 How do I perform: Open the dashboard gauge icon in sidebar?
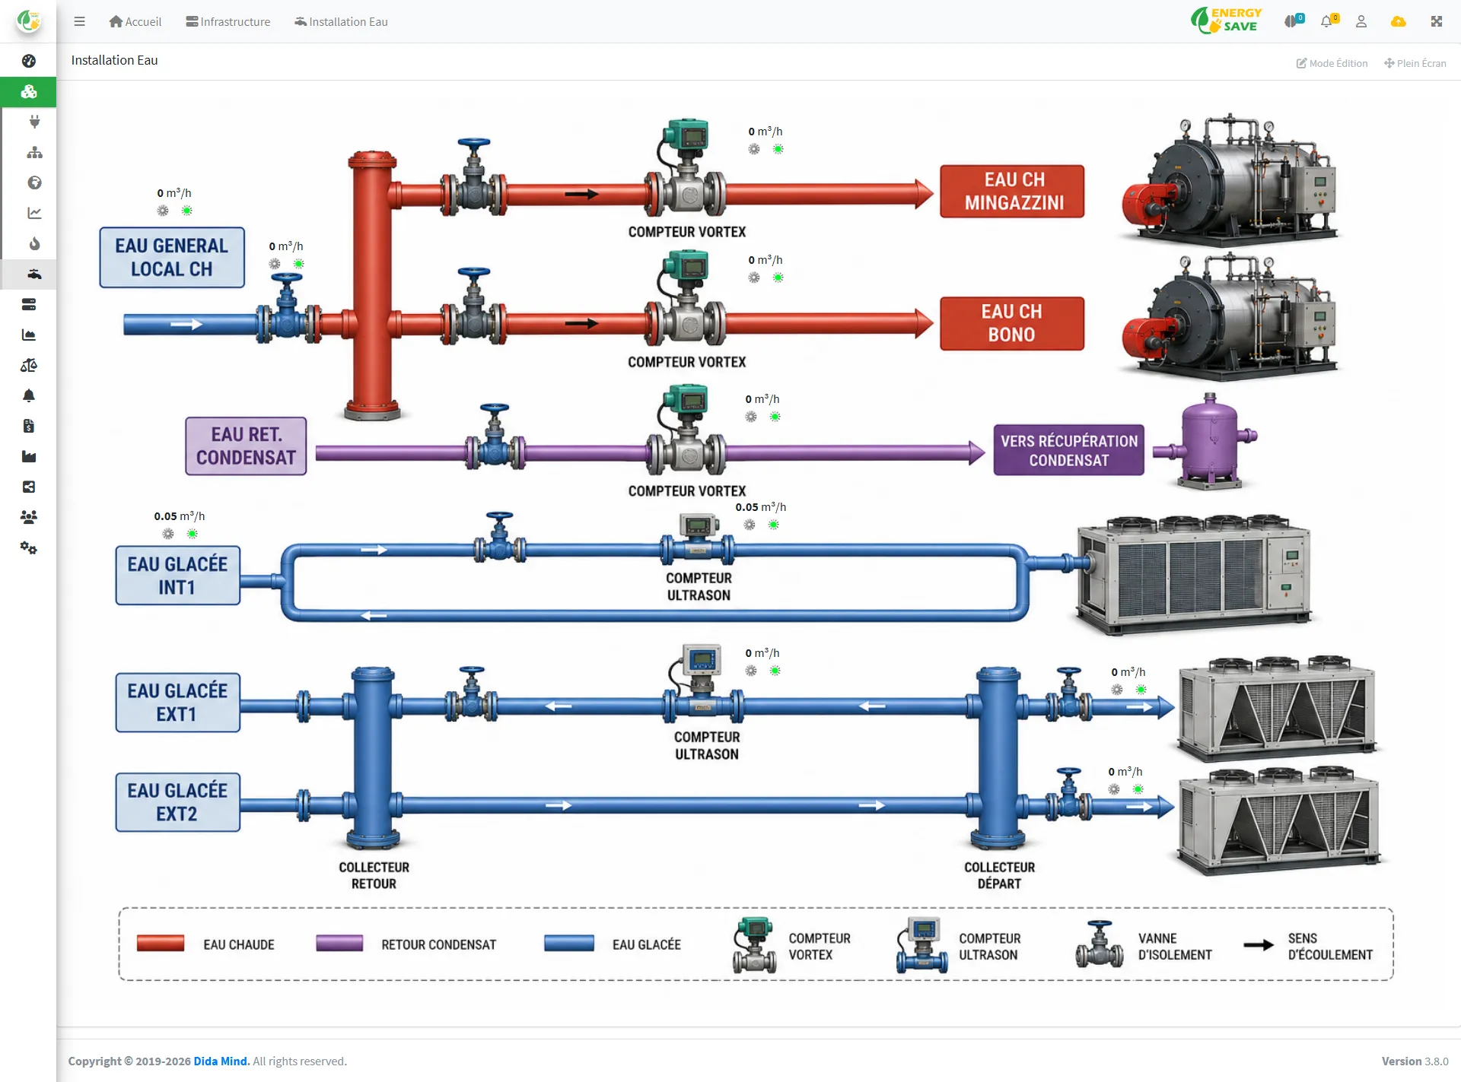29,61
